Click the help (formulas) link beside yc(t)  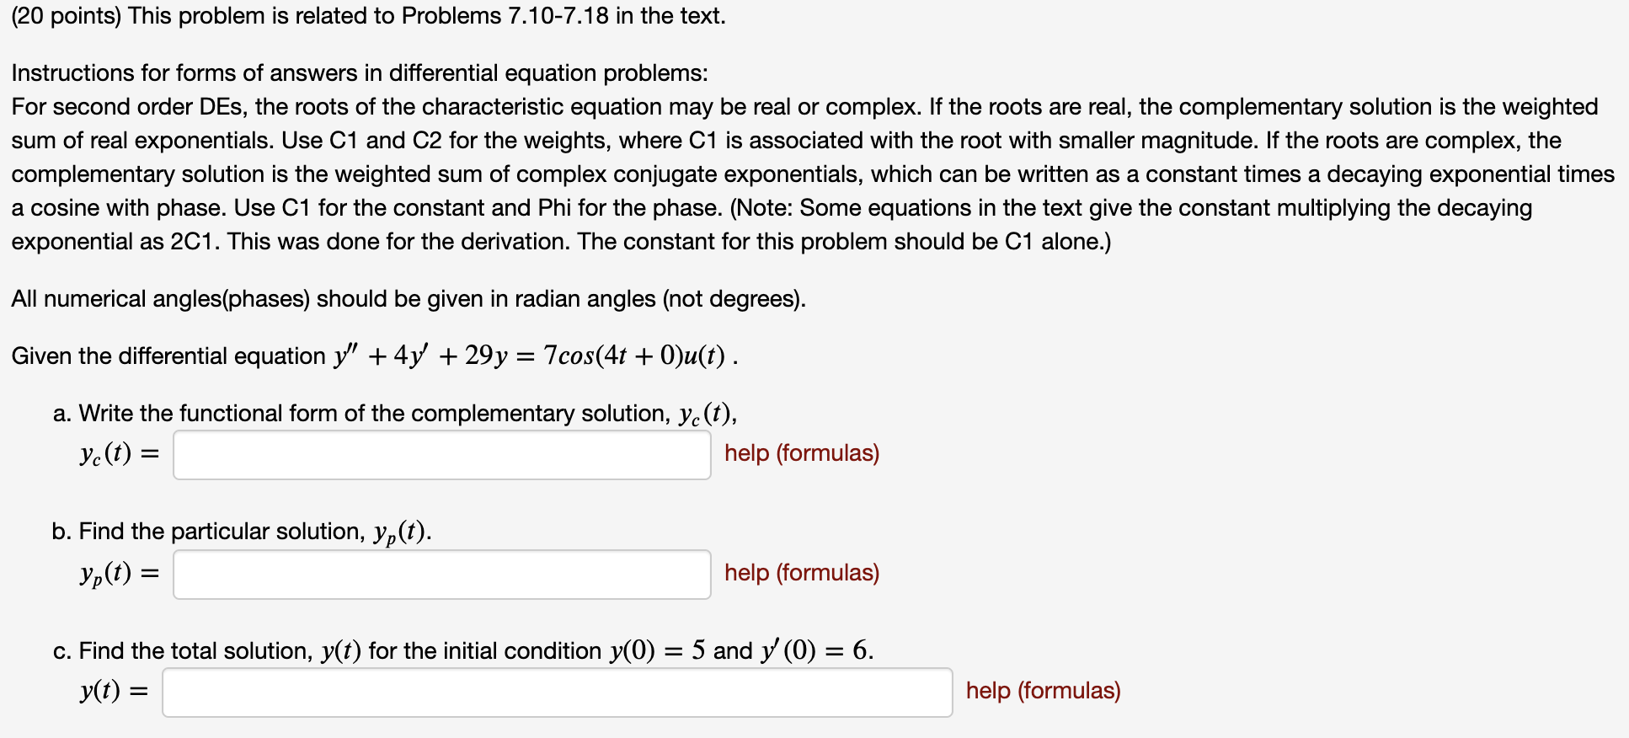point(800,453)
